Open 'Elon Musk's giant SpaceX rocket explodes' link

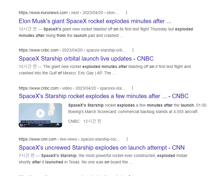[95, 21]
